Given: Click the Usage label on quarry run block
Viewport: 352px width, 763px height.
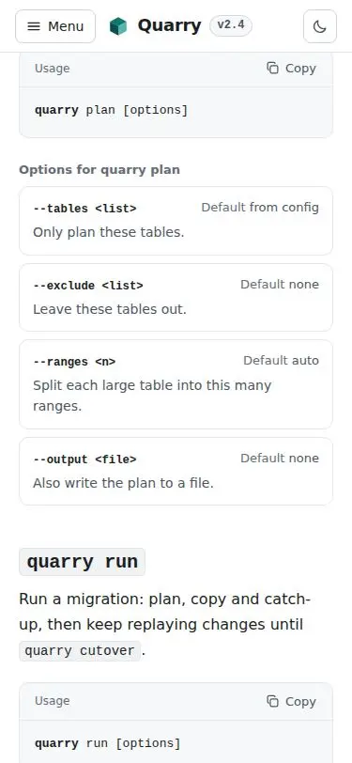Looking at the screenshot, I should [x=52, y=701].
